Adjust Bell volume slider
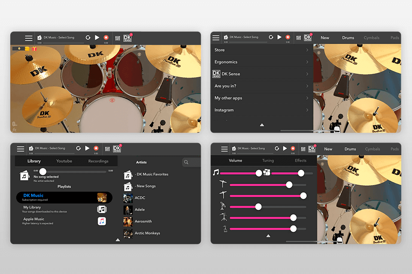The image size is (412, 274). pos(293,229)
